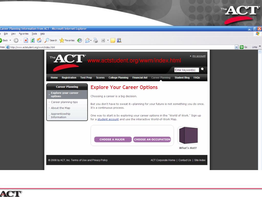Viewport: 262px width, 197px height.
Task: Select the Registration navigation tab
Action: coord(69,77)
